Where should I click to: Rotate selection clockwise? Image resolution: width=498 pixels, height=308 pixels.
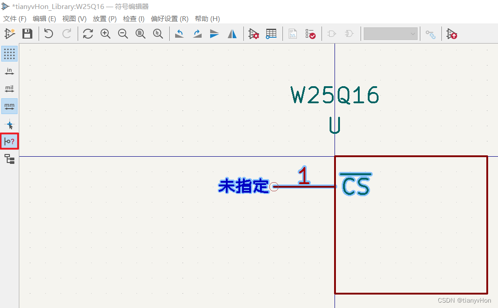click(x=197, y=34)
